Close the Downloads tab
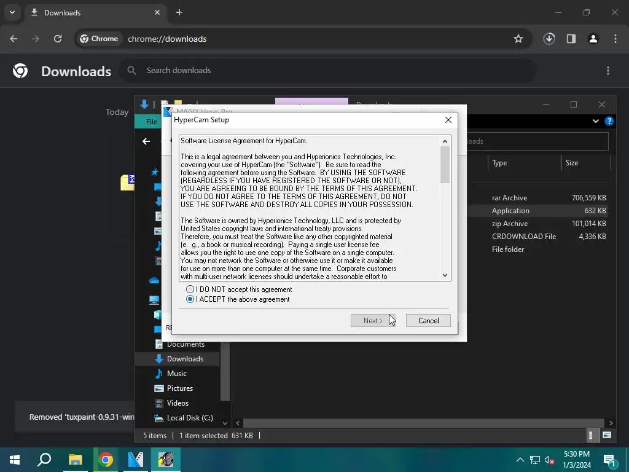This screenshot has height=472, width=629. (157, 12)
